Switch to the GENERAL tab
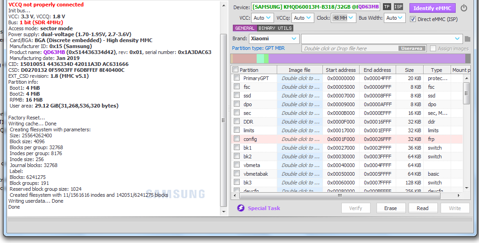Screen dimensions: 479x243 click(x=245, y=28)
